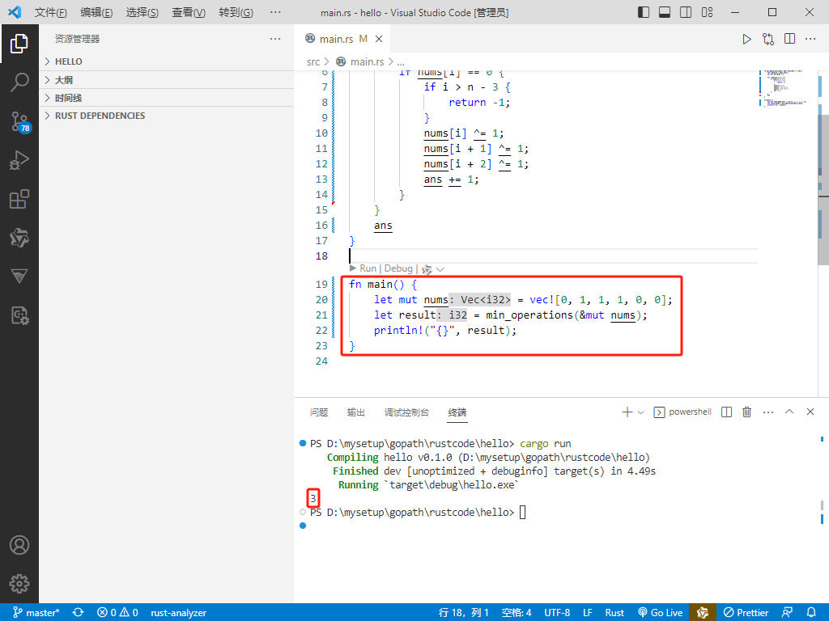Open 查看(V) menu
This screenshot has height=621, width=829.
(189, 12)
